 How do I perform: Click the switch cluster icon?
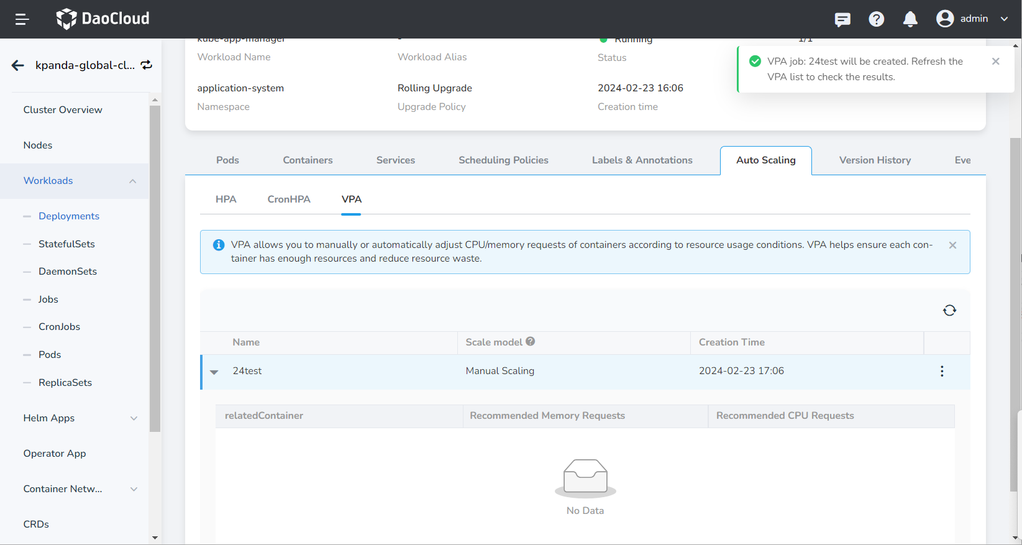(x=147, y=65)
